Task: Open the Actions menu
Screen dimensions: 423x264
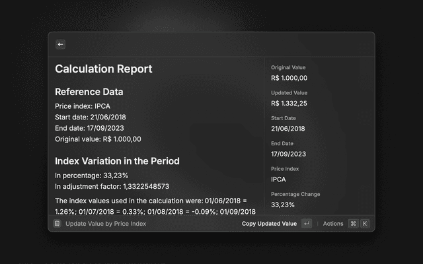Action: pyautogui.click(x=333, y=224)
